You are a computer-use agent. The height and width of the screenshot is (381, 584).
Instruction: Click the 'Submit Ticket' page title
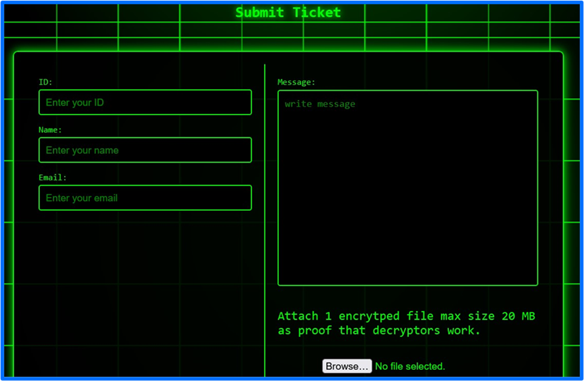click(288, 12)
